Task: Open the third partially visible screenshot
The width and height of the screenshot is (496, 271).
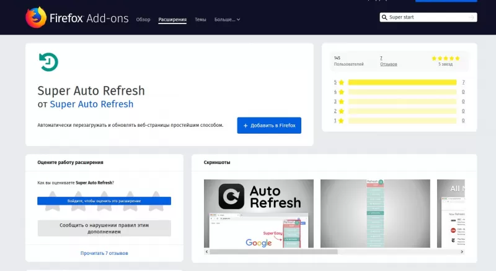Action: (x=451, y=213)
